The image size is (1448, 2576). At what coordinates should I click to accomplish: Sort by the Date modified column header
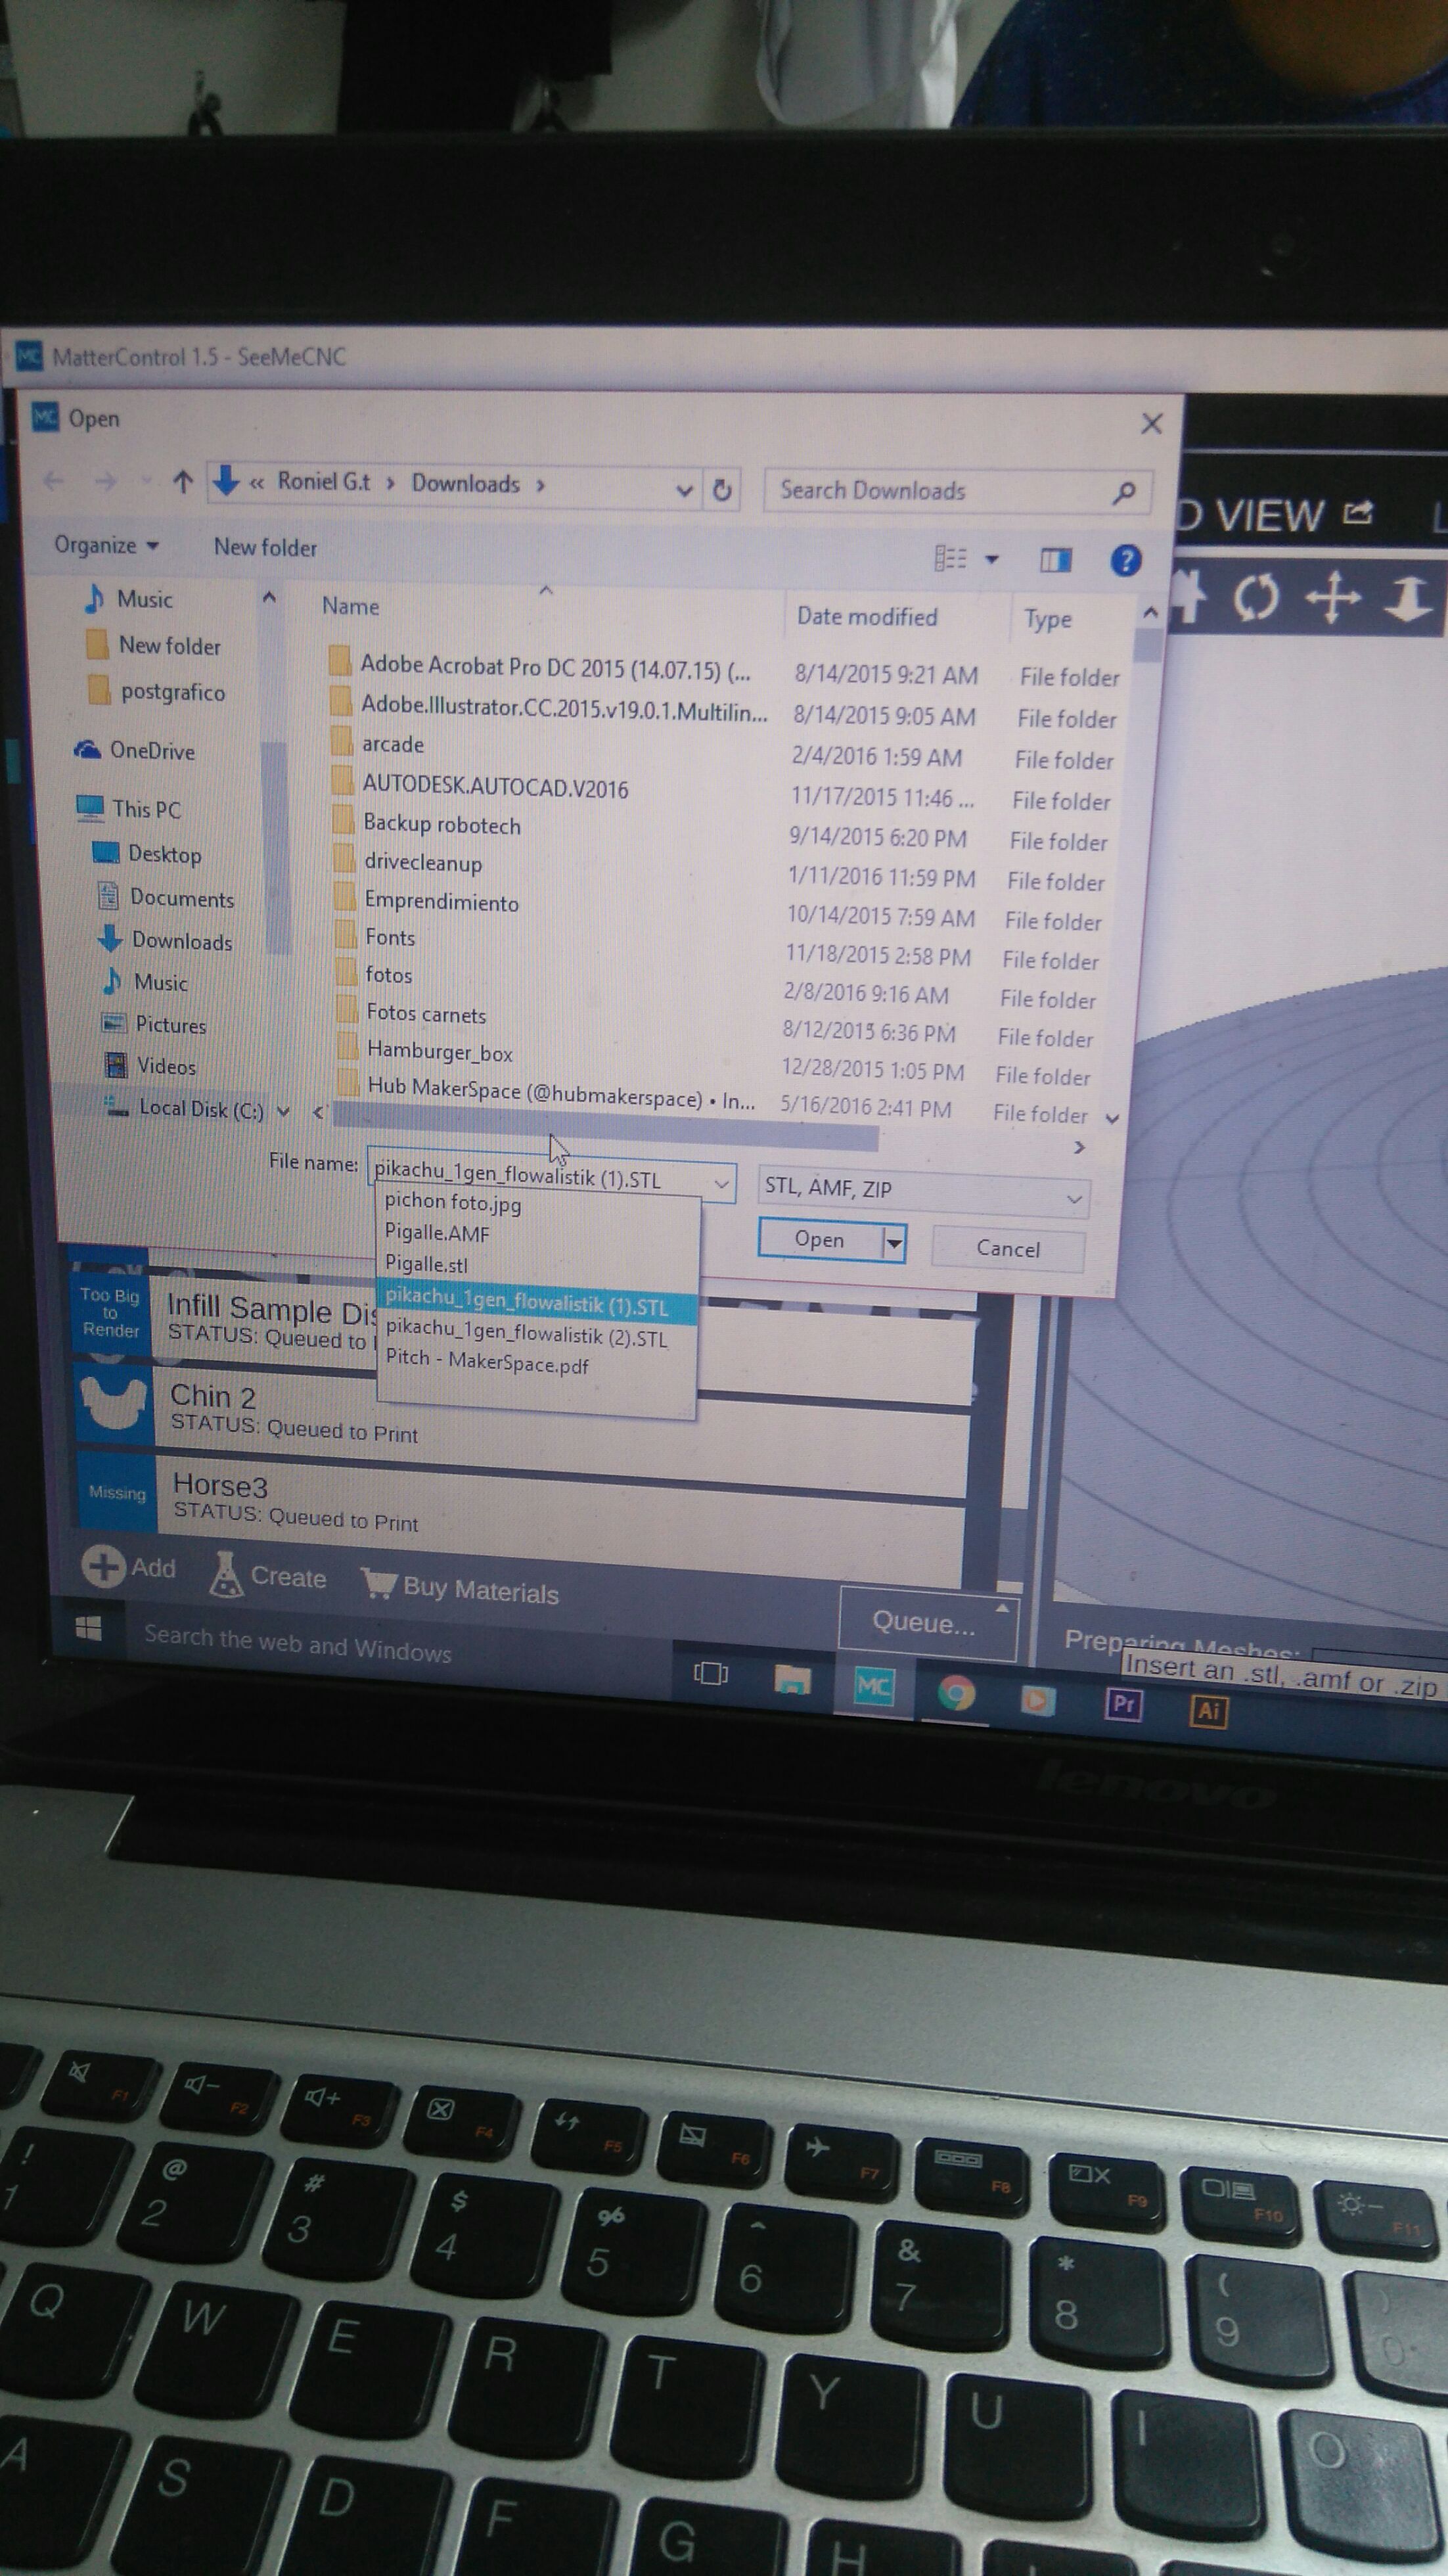(867, 616)
